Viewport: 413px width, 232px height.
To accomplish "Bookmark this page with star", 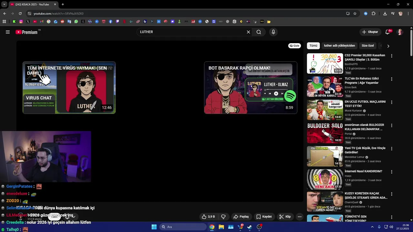I will point(355,14).
